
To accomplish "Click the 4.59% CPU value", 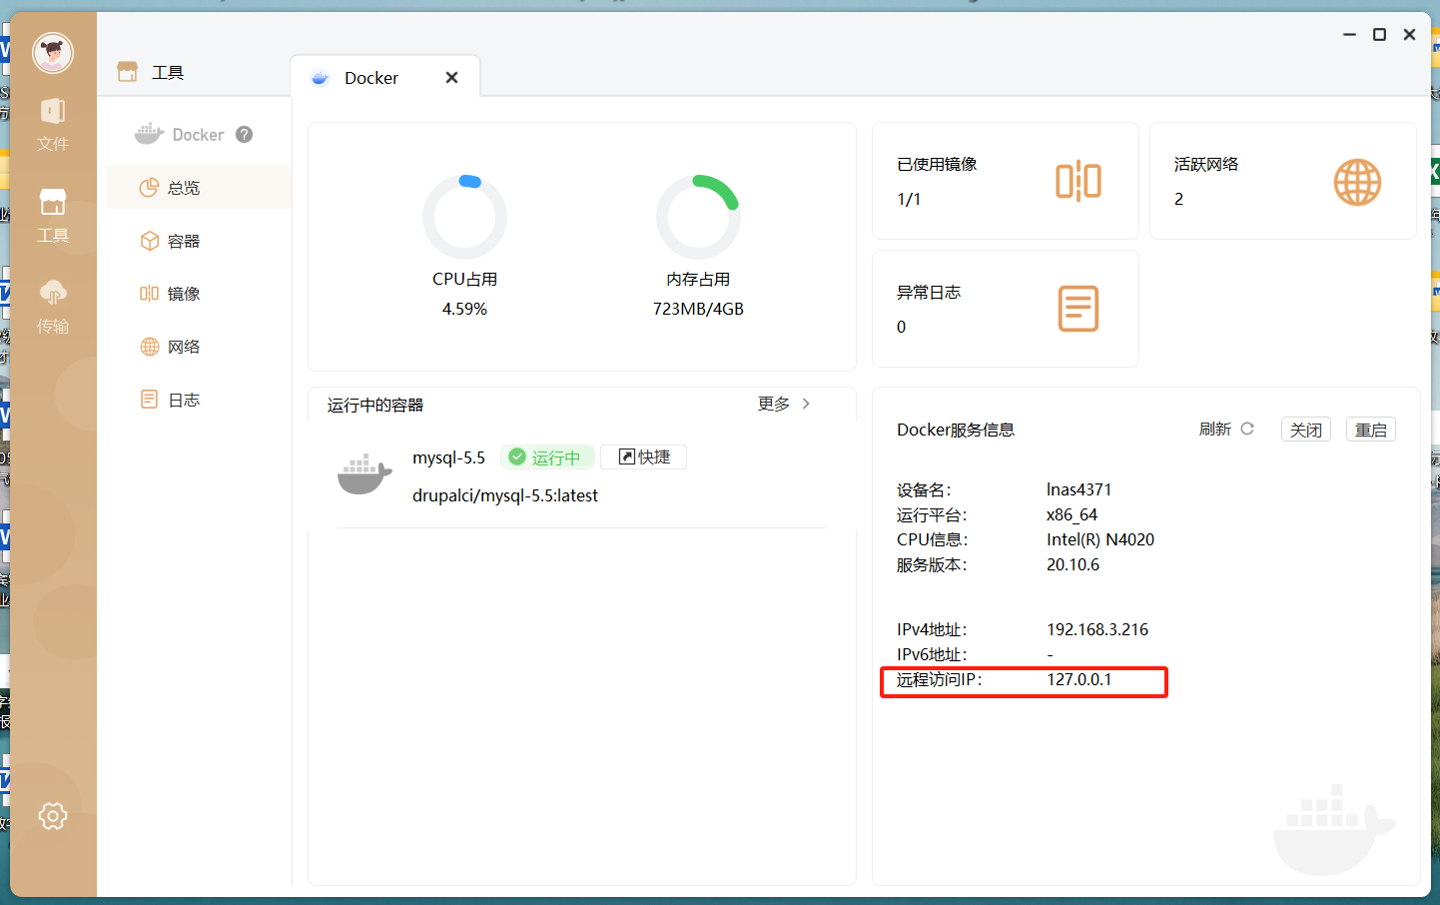I will tap(464, 309).
